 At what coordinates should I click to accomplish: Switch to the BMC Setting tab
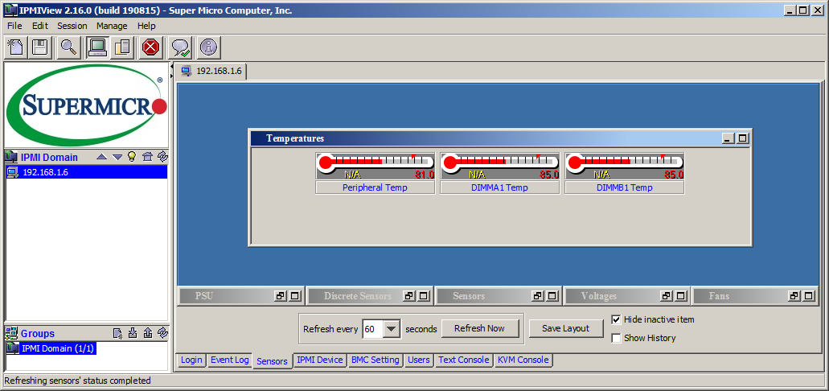[376, 360]
